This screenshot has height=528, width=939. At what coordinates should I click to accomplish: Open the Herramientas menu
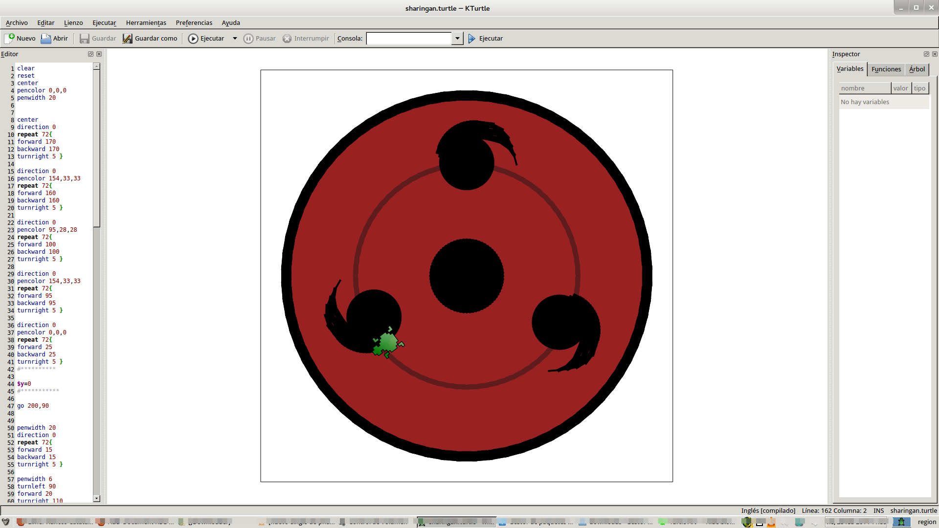[x=146, y=22]
